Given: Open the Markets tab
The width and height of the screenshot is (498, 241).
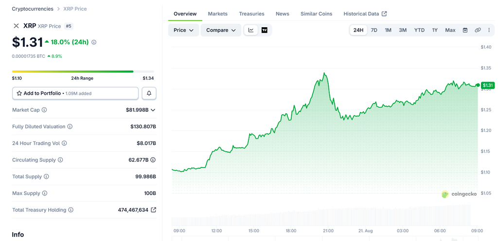Looking at the screenshot, I should tap(217, 14).
